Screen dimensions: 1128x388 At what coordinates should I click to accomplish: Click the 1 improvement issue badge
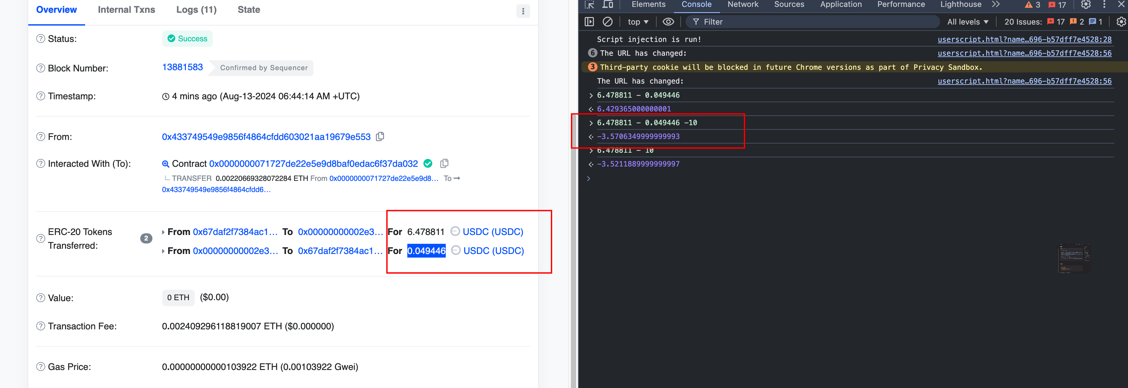coord(1095,22)
